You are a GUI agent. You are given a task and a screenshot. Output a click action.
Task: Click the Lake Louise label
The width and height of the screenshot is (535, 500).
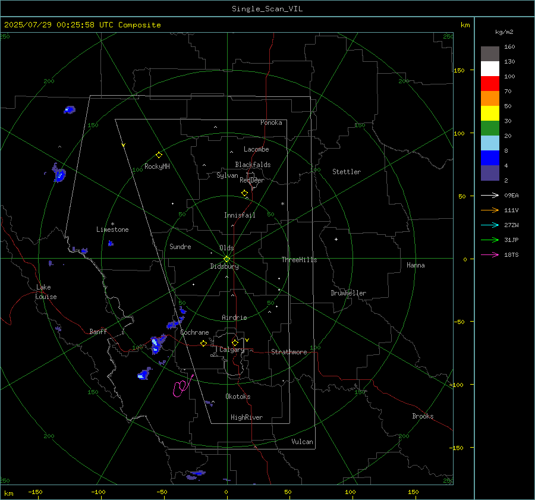pyautogui.click(x=46, y=292)
